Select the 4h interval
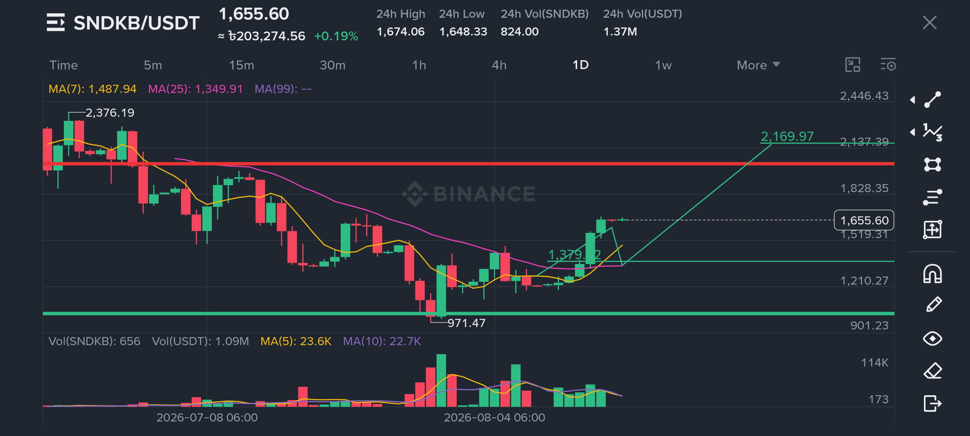The height and width of the screenshot is (436, 970). pos(499,65)
